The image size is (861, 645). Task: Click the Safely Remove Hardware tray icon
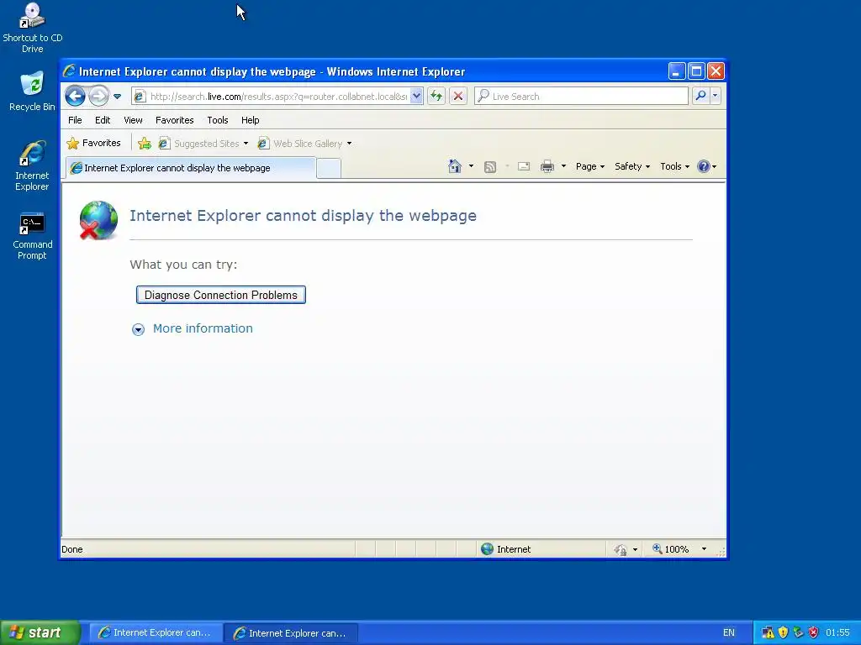coord(799,633)
